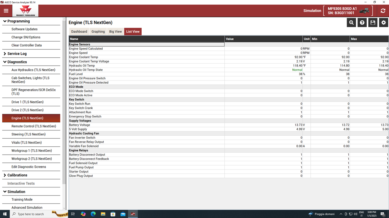Viewport: 389px width, 218px height.
Task: Open the hamburger menu icon
Action: (x=6, y=11)
